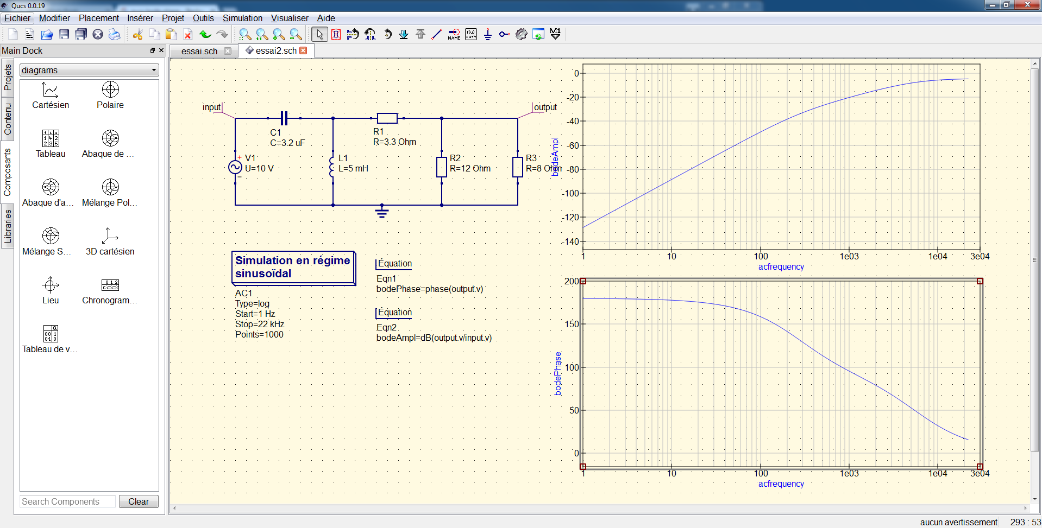This screenshot has width=1042, height=528.
Task: Open the Libraries side tab
Action: pyautogui.click(x=8, y=226)
